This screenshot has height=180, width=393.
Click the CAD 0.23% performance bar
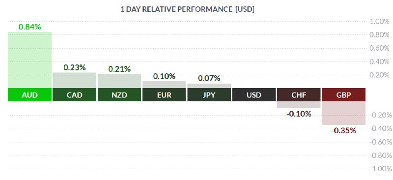coord(75,80)
